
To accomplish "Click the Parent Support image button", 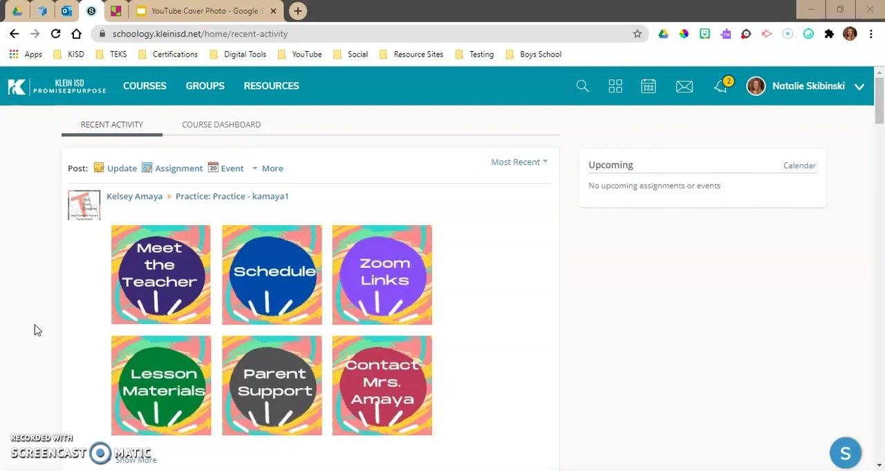I will pyautogui.click(x=272, y=385).
